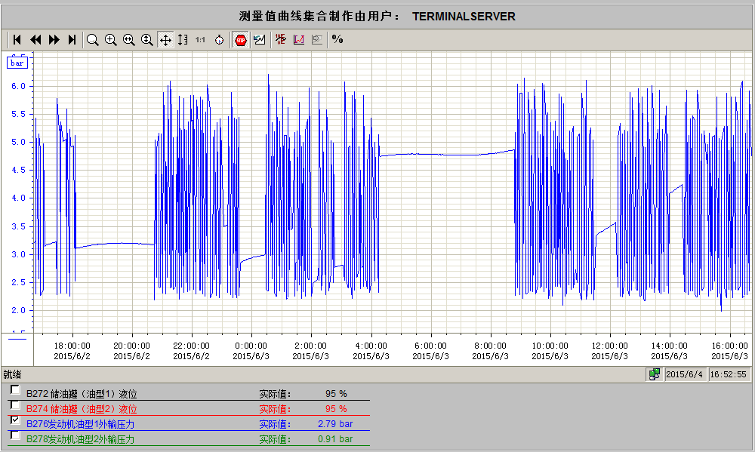This screenshot has width=755, height=452.
Task: Step back with the rewind button
Action: (x=35, y=39)
